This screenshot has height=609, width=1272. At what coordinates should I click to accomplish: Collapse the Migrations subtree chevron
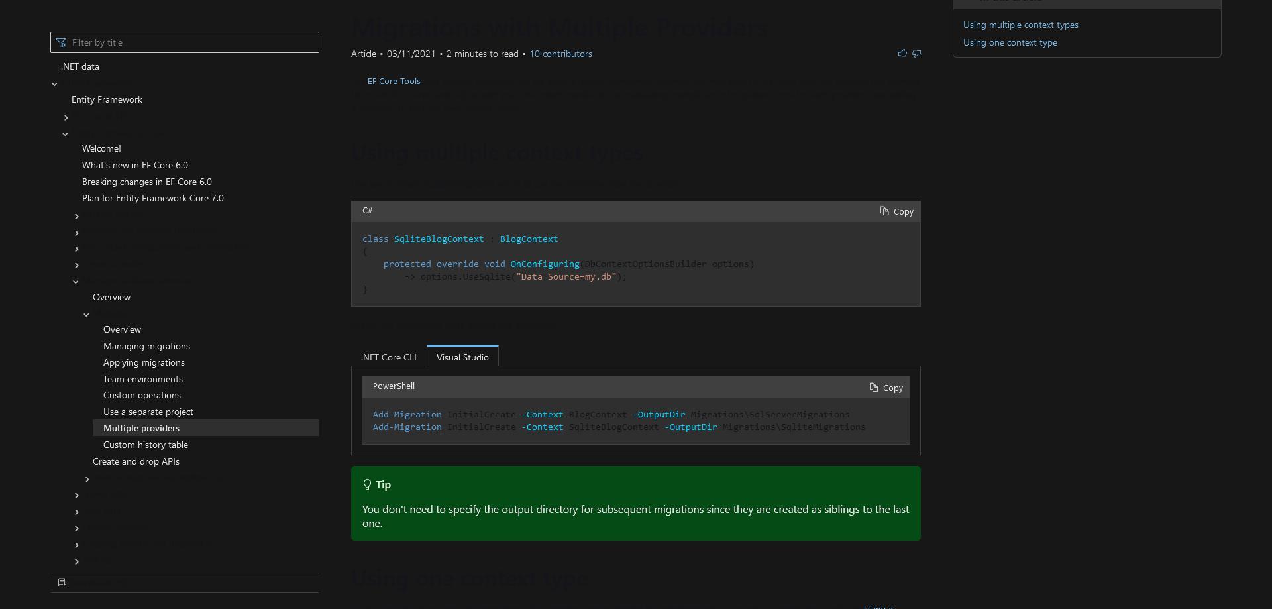[86, 315]
